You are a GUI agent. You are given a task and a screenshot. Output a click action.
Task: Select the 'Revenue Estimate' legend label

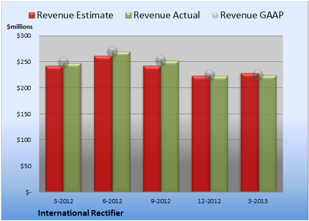[75, 15]
